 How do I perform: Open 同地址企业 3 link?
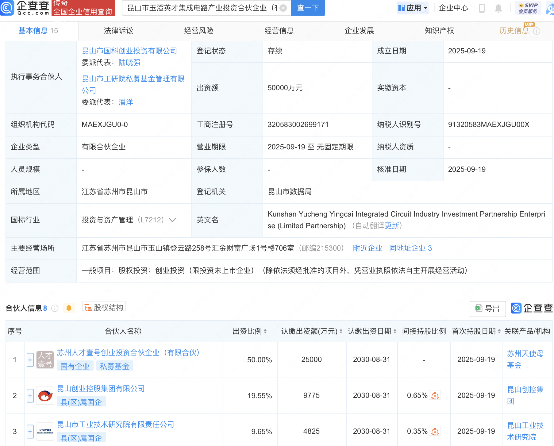(410, 248)
